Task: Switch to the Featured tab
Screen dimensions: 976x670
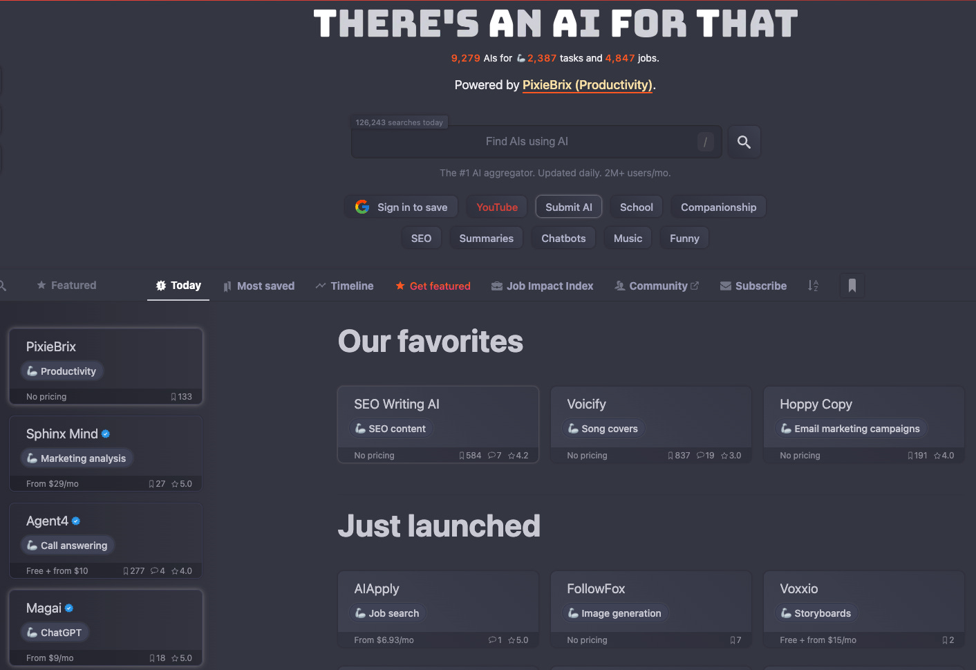Action: 67,286
